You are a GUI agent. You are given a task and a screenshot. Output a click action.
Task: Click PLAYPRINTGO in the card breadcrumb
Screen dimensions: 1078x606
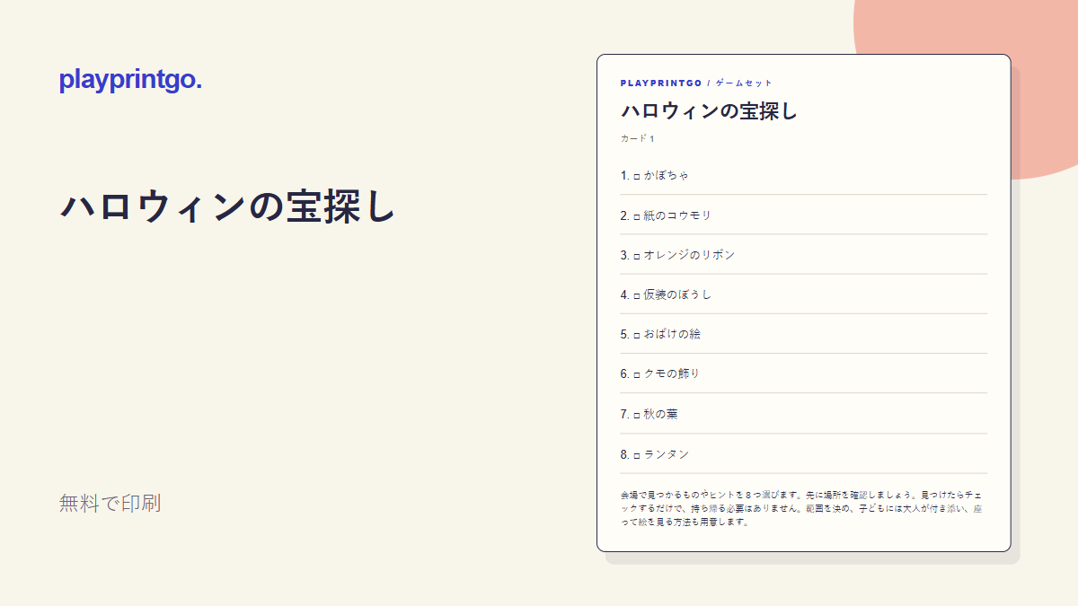point(661,83)
